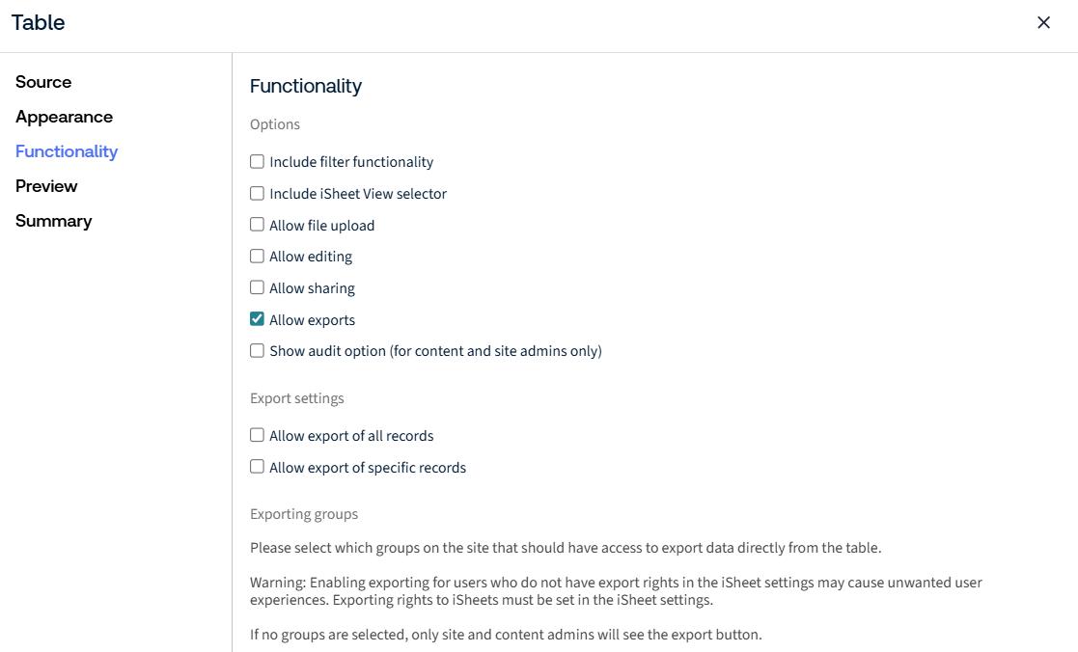Check Allow export of specific records
1078x652 pixels.
(257, 467)
